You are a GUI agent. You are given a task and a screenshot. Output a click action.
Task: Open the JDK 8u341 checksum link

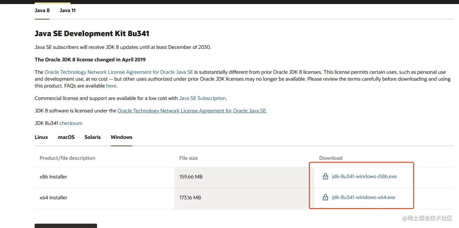click(x=71, y=123)
